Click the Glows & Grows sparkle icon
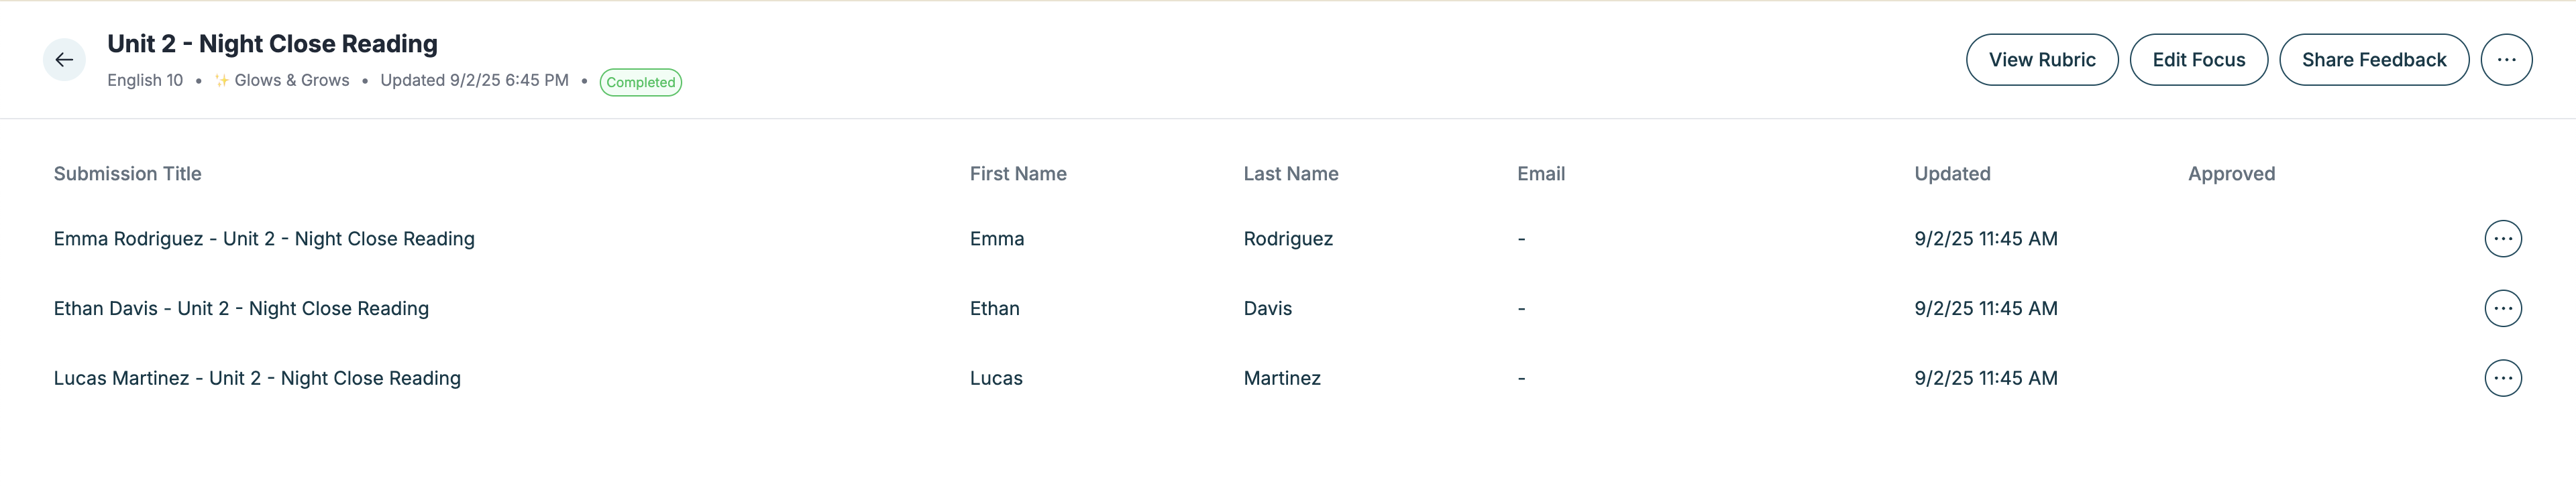Viewport: 2576px width, 488px height. click(x=221, y=81)
